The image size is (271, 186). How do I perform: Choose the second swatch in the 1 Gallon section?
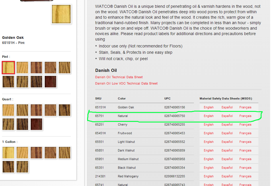point(22,153)
